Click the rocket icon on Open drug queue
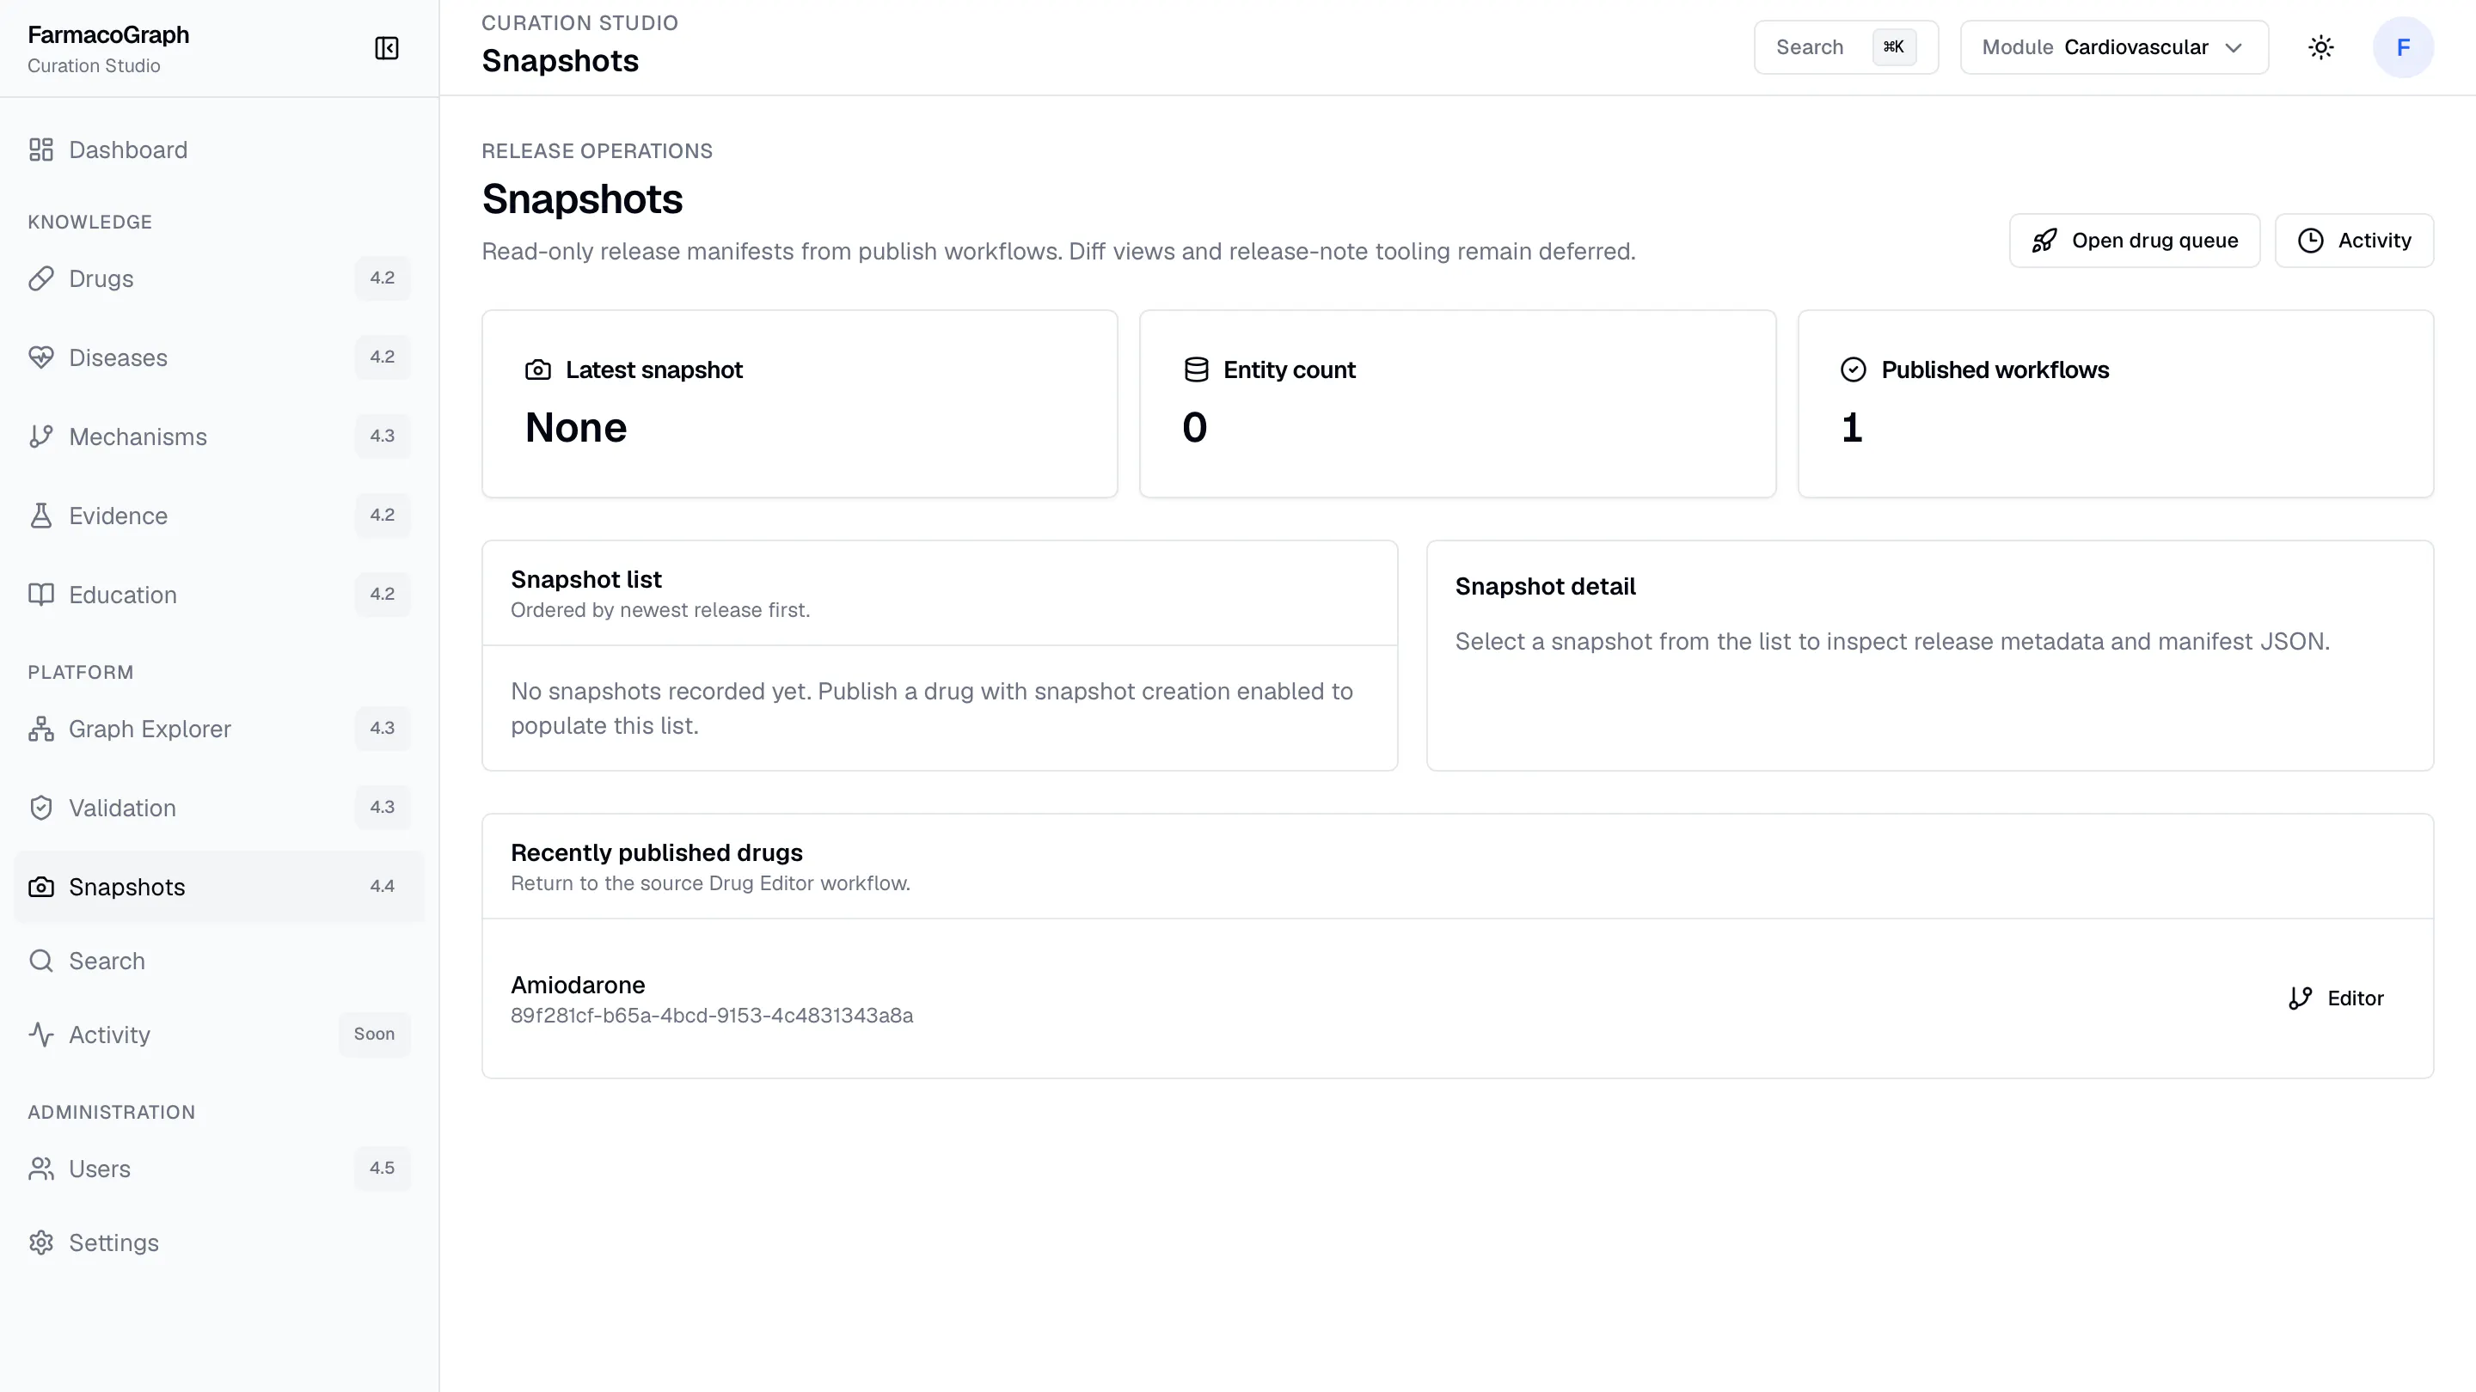 (x=2044, y=241)
